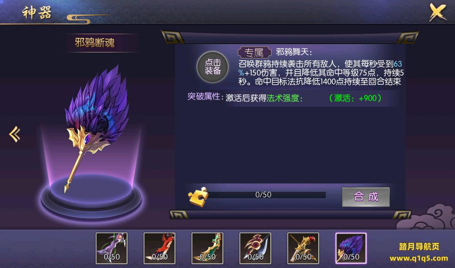Go to previous artifact with left chevron

(x=15, y=134)
